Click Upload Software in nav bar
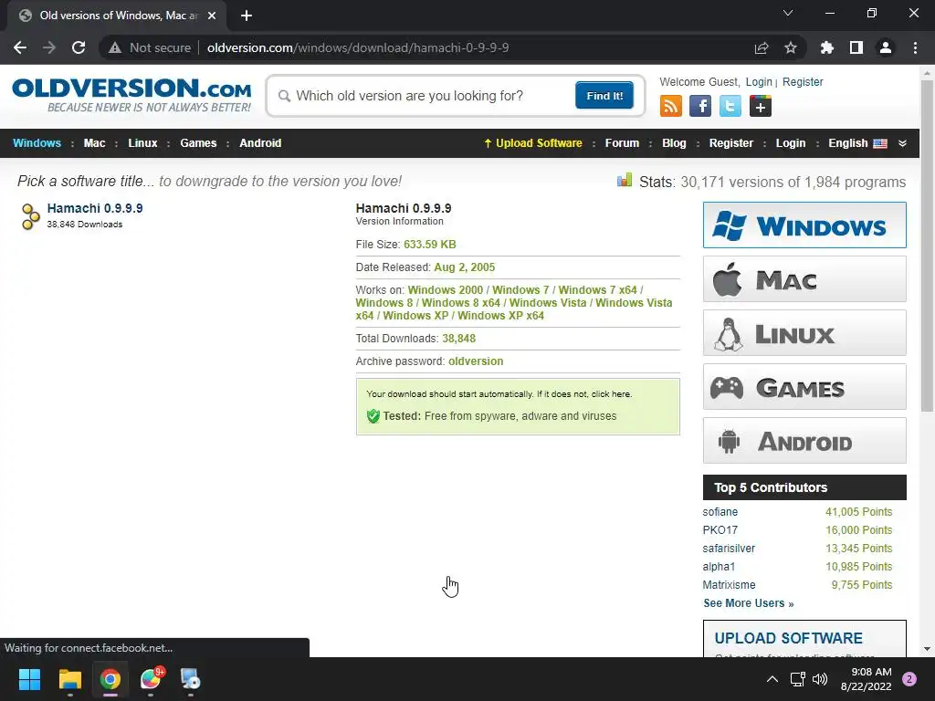 pyautogui.click(x=533, y=143)
